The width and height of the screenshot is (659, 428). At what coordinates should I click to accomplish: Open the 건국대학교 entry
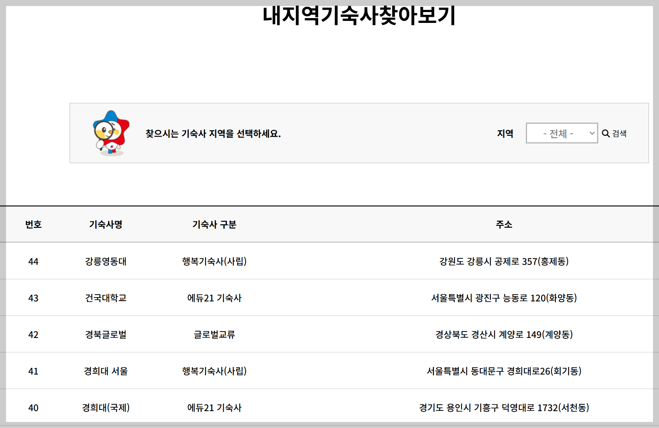pos(106,297)
